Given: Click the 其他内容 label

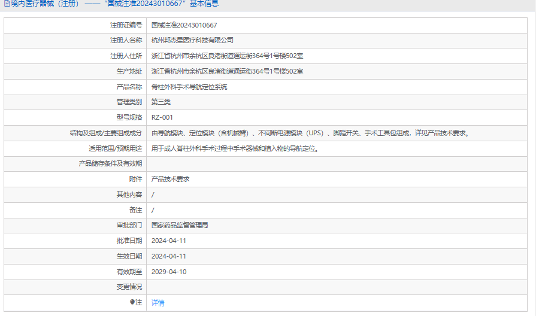Looking at the screenshot, I should tap(129, 195).
